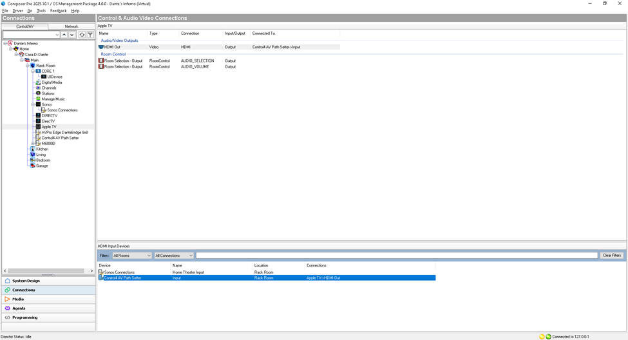Click the filter funnel icon

click(x=90, y=35)
